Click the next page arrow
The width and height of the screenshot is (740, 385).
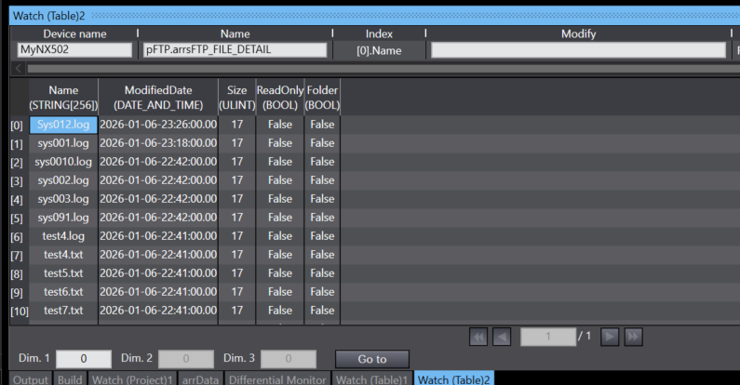click(x=611, y=337)
